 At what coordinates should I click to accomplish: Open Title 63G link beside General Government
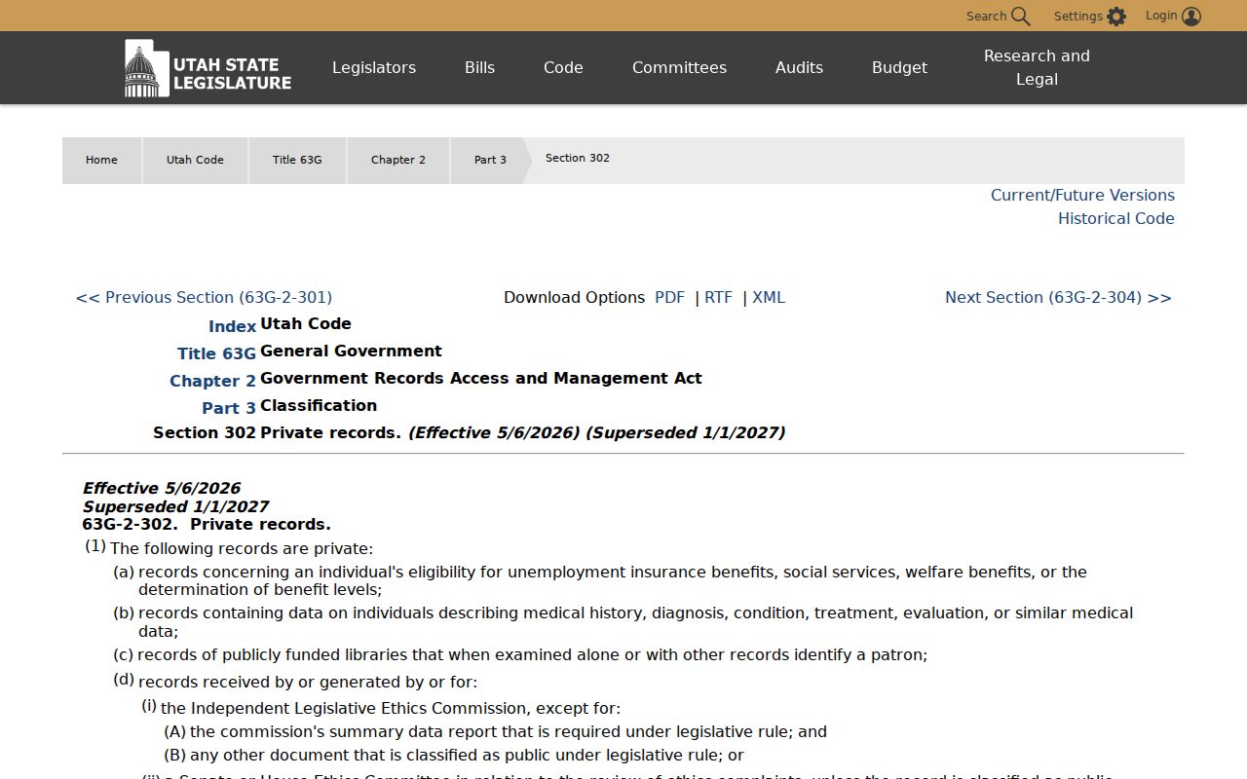point(216,353)
